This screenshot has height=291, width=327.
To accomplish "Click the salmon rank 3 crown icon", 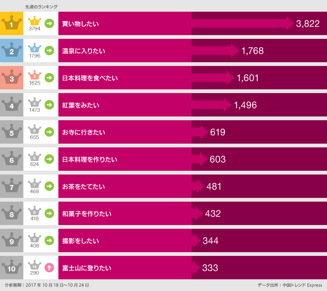I will pyautogui.click(x=12, y=77).
